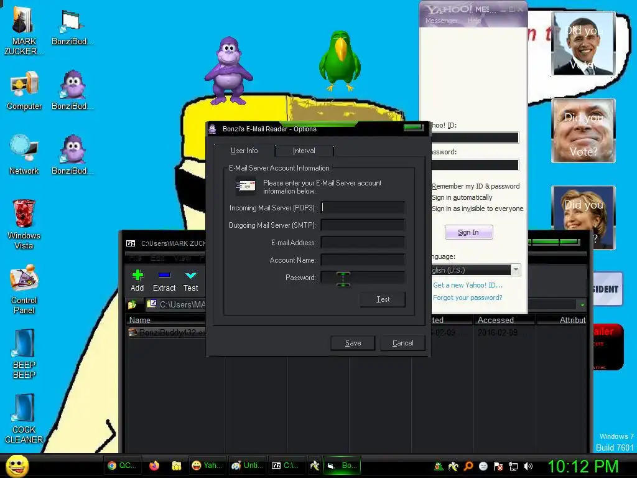Toggle Sign in as invisible to everyone
This screenshot has height=478, width=637.
(x=477, y=209)
